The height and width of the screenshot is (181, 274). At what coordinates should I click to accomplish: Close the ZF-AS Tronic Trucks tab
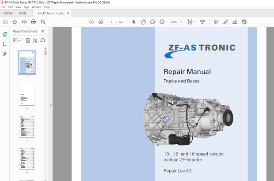(x=68, y=13)
